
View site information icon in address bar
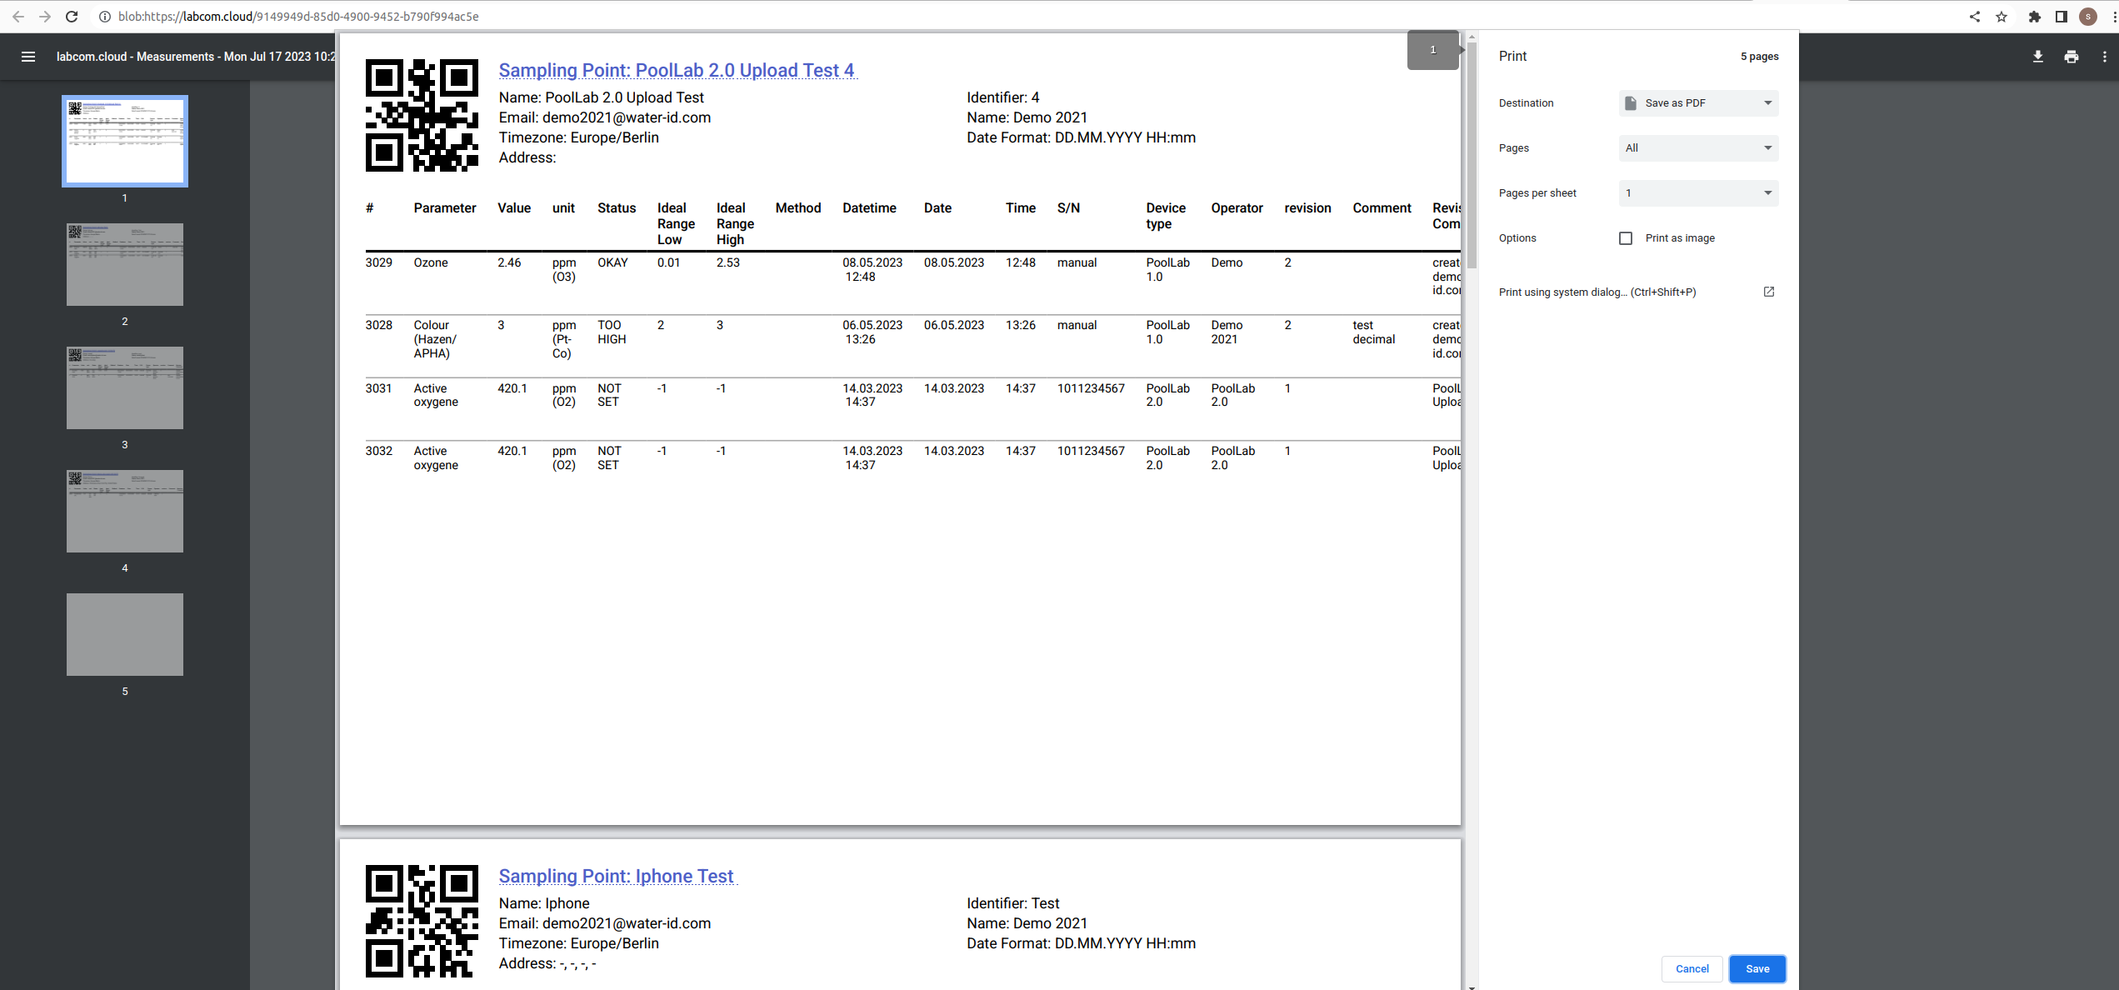pyautogui.click(x=105, y=17)
